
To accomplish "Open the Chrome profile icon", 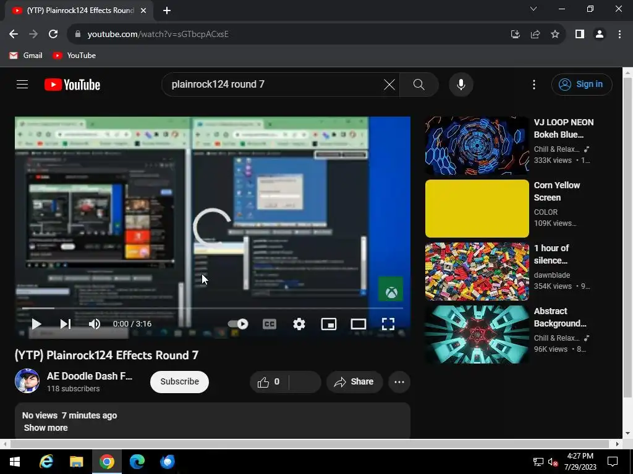I will tap(600, 34).
